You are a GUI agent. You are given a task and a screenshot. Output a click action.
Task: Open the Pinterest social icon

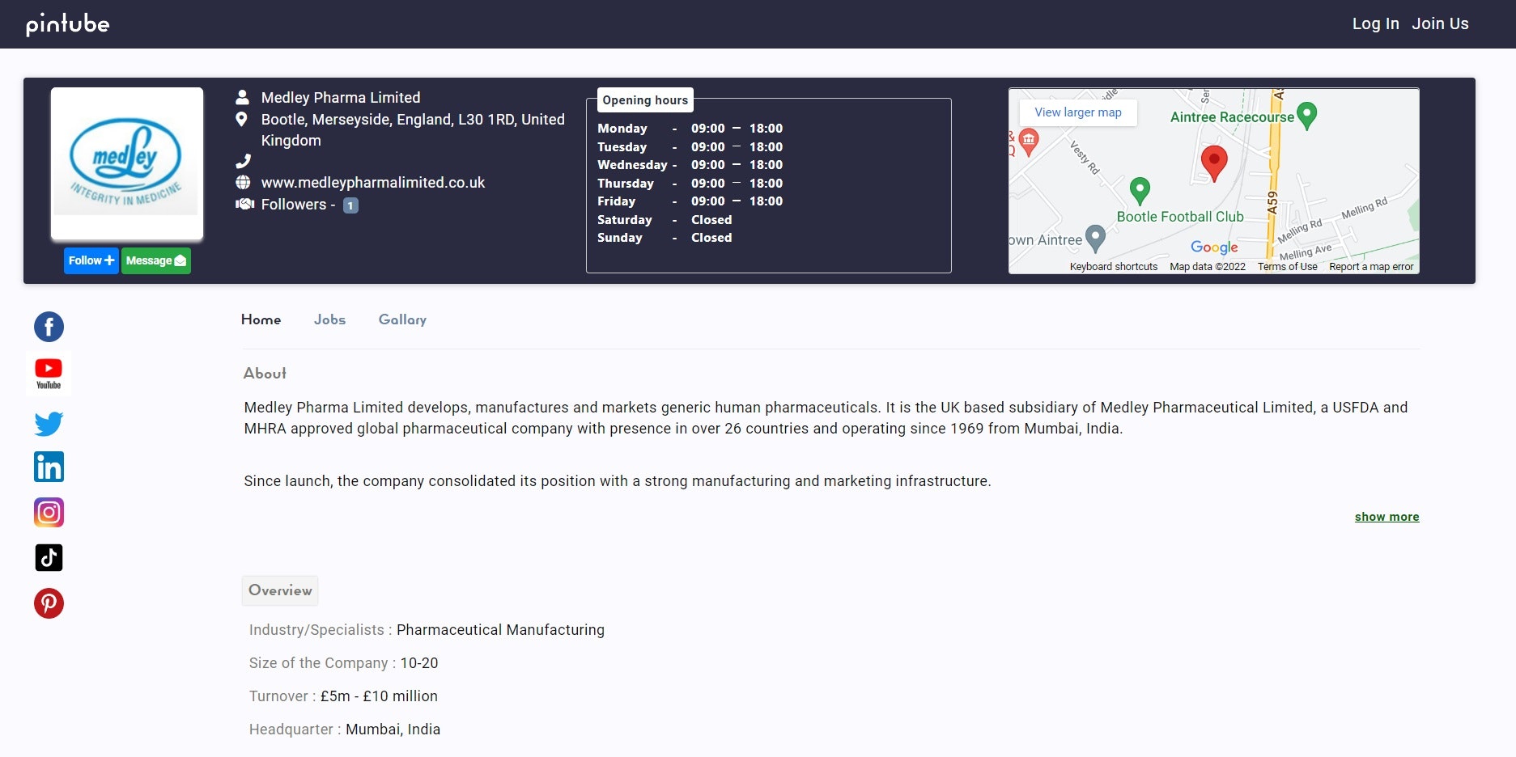(49, 603)
